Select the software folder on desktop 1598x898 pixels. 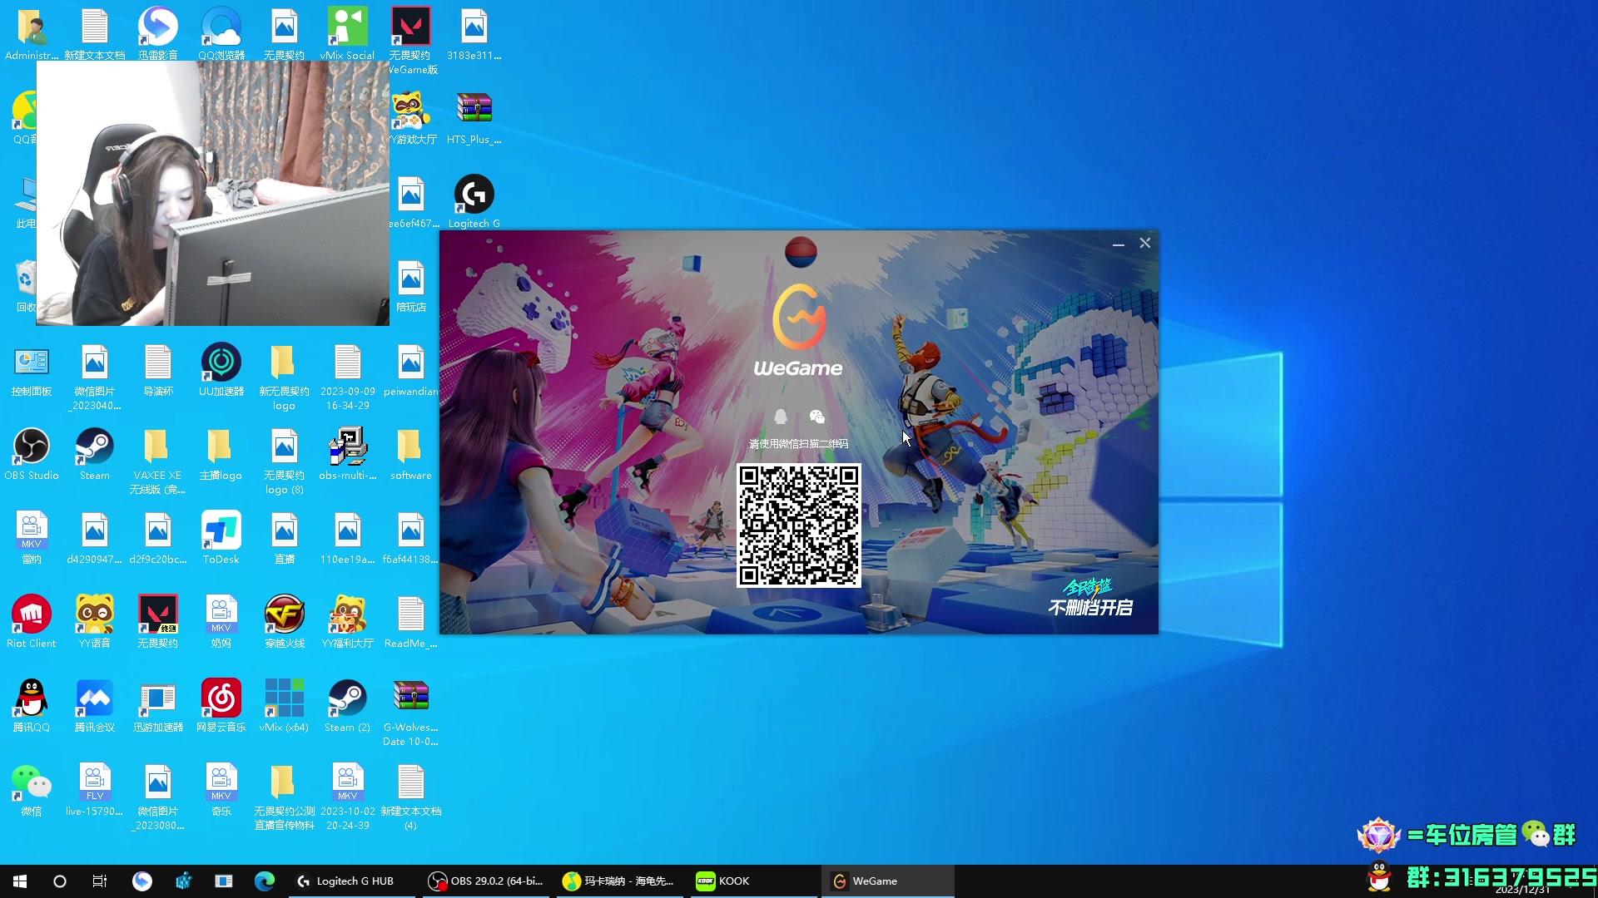point(411,454)
